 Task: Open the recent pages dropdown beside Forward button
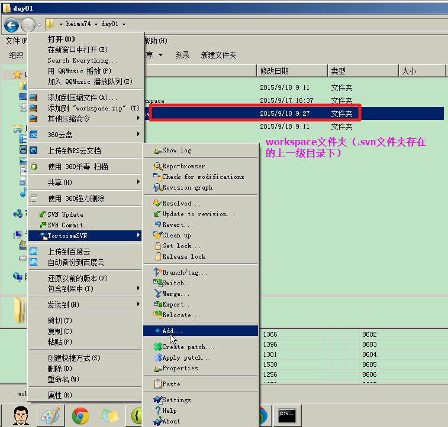pyautogui.click(x=40, y=25)
